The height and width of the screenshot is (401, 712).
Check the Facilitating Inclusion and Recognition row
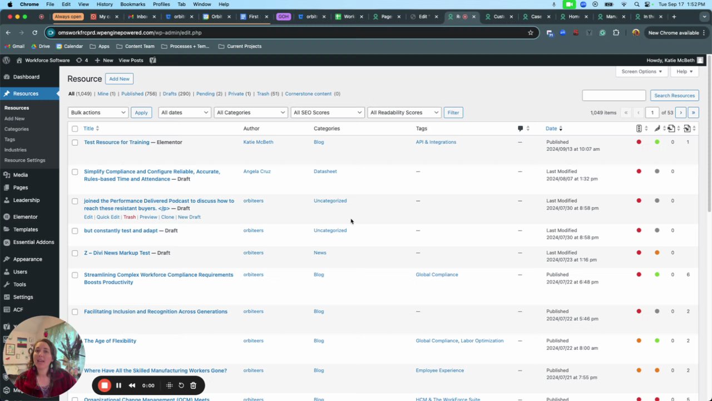(75, 311)
